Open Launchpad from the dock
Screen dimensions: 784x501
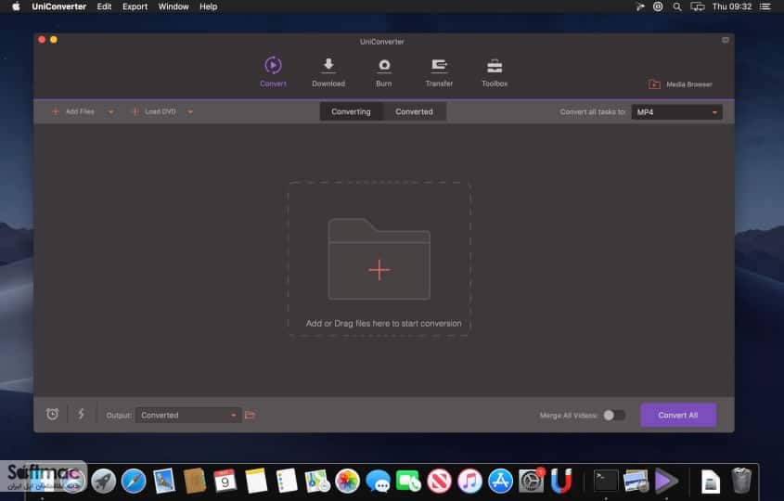pyautogui.click(x=104, y=481)
